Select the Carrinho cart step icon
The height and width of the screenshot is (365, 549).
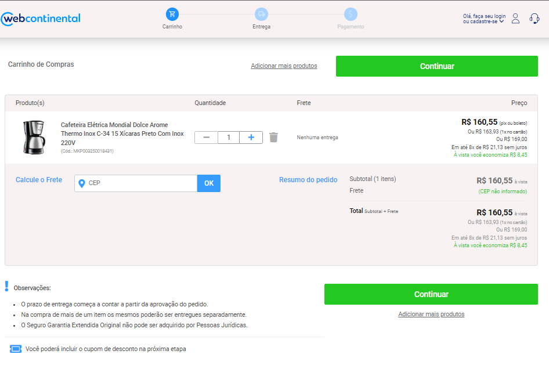(172, 14)
